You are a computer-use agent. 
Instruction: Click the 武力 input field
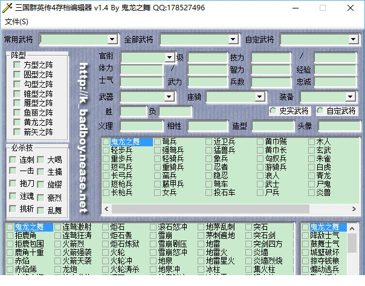[207, 82]
